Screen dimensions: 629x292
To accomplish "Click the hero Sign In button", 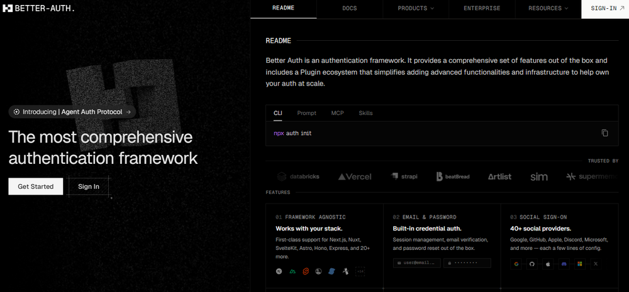I will [x=89, y=187].
